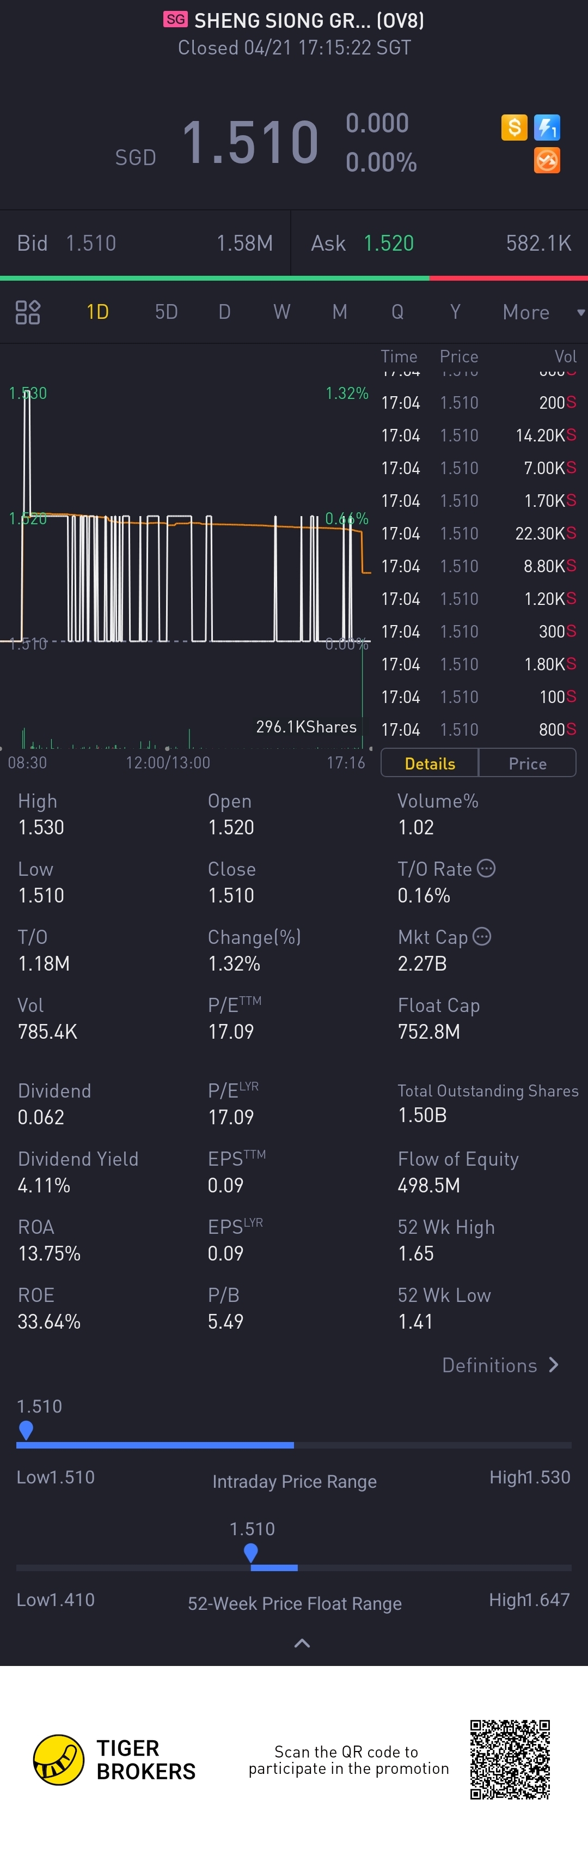
Task: Tap the blue lightning bolt icon
Action: 547,128
